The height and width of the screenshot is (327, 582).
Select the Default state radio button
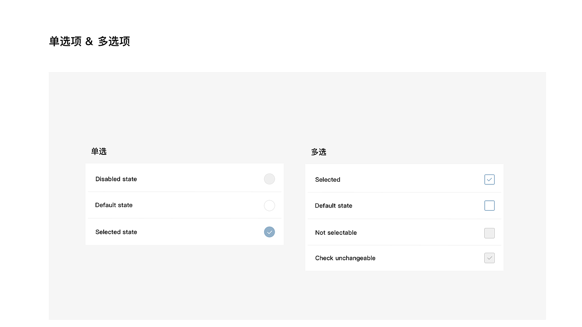click(x=269, y=206)
